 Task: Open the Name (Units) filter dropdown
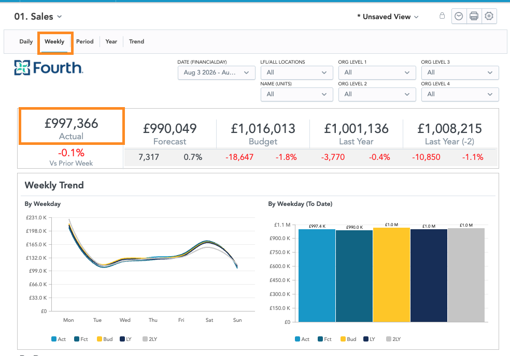[296, 94]
